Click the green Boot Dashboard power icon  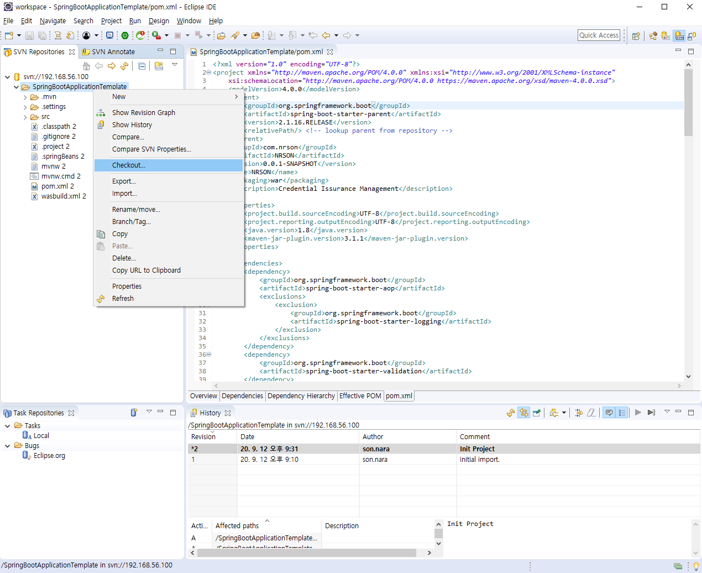point(125,35)
